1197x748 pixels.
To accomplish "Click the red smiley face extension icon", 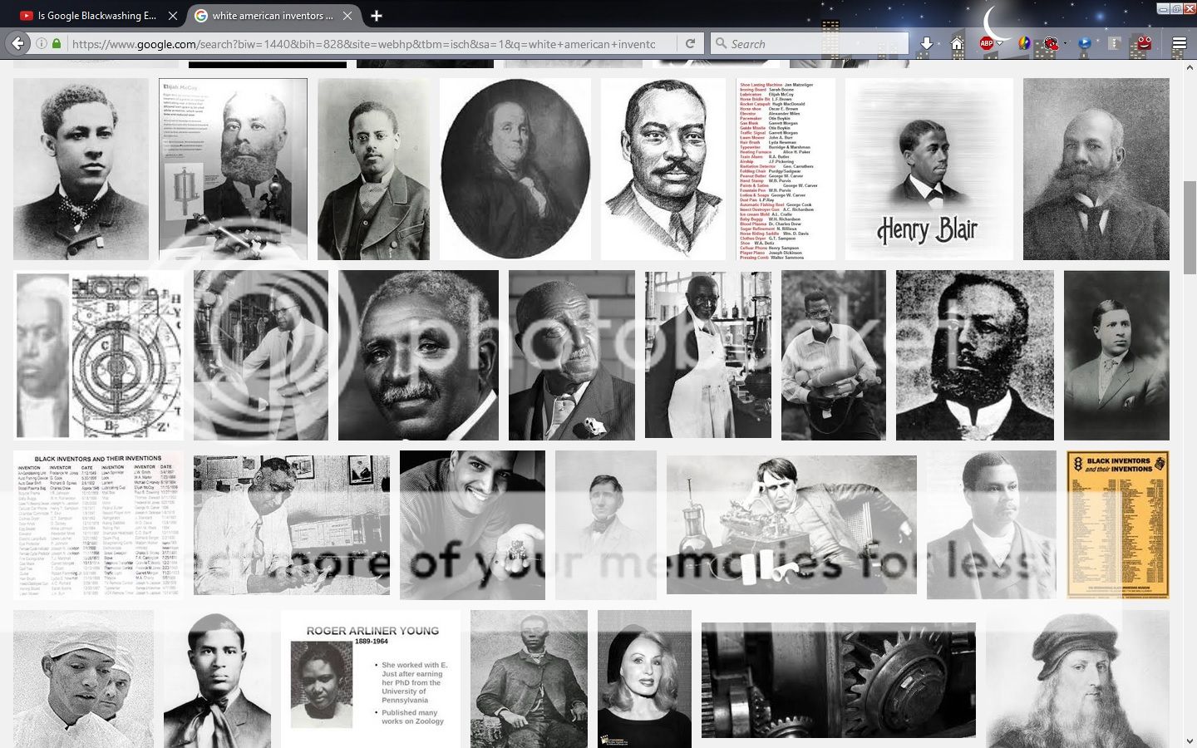I will click(1145, 43).
